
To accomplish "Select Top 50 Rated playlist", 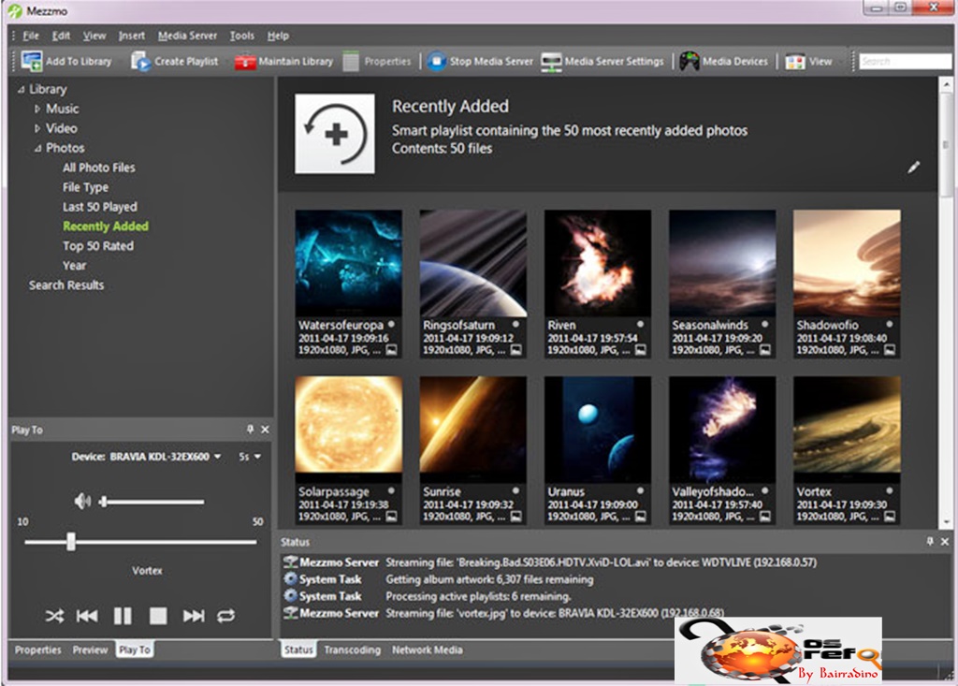I will pyautogui.click(x=98, y=246).
